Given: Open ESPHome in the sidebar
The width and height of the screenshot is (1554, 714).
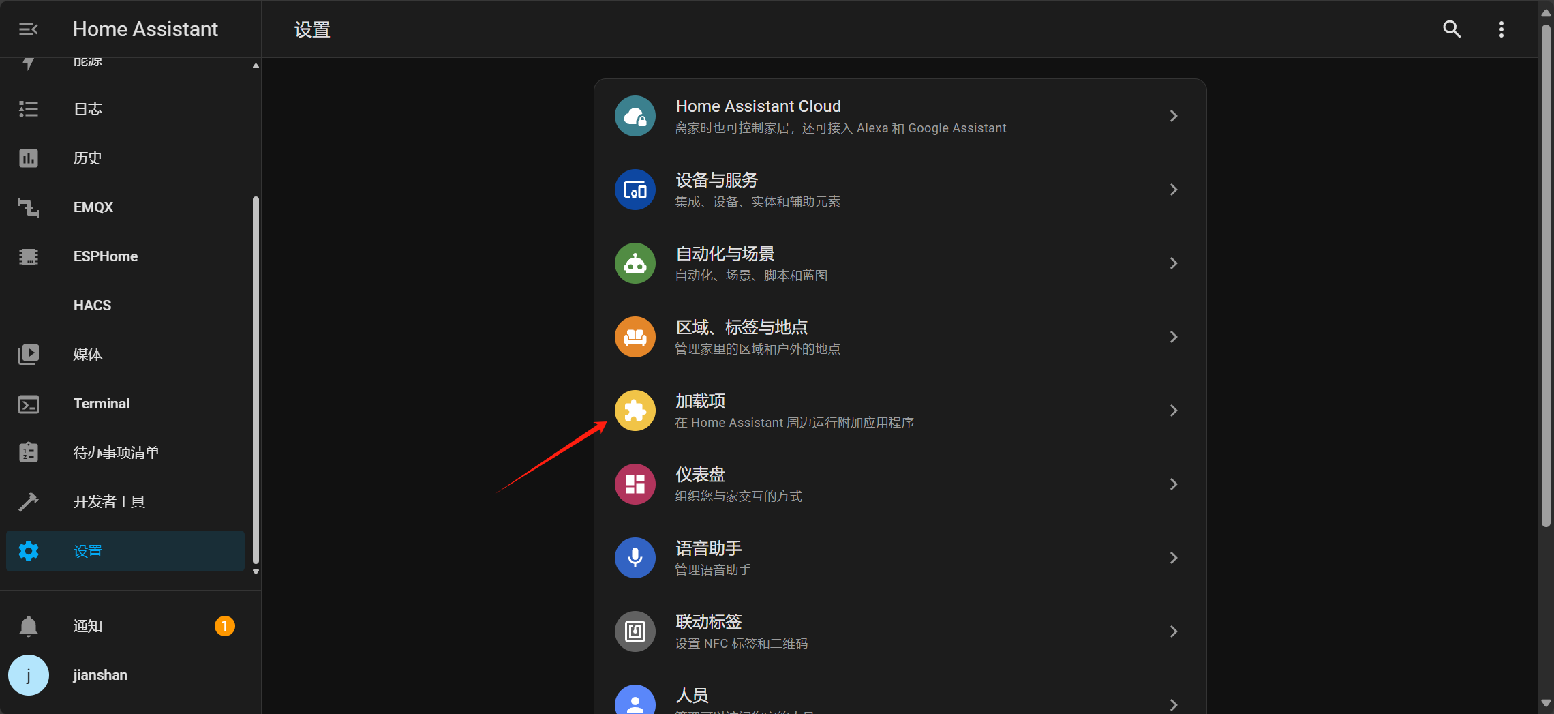Looking at the screenshot, I should (x=125, y=256).
